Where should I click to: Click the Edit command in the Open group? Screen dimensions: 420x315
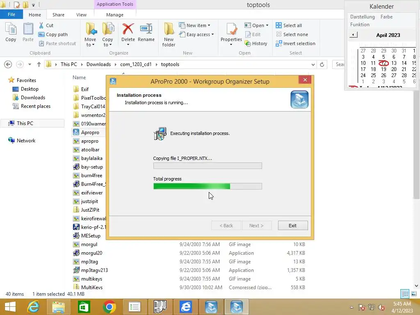pyautogui.click(x=253, y=34)
